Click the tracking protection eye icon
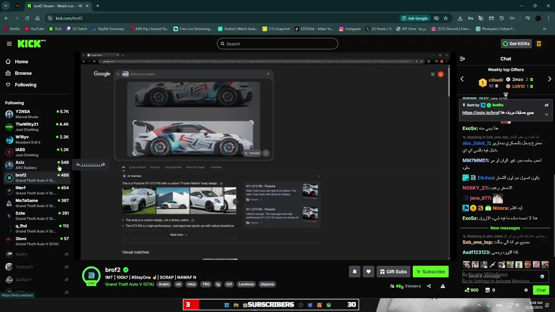Screen dimensions: 555x312 point(437,18)
